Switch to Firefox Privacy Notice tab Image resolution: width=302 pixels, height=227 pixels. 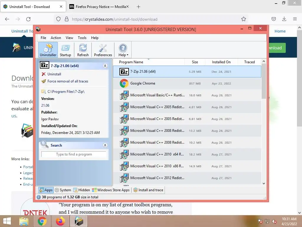pyautogui.click(x=99, y=7)
